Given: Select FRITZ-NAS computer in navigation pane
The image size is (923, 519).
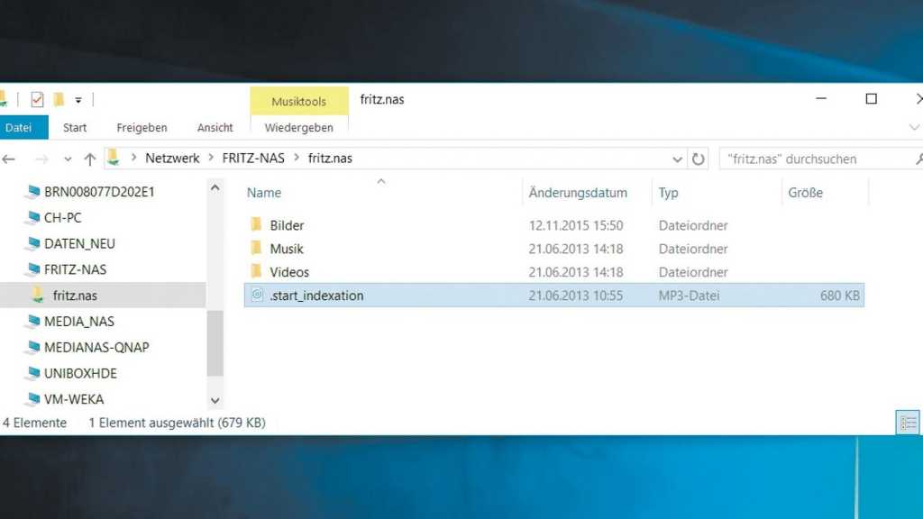Looking at the screenshot, I should coord(76,269).
